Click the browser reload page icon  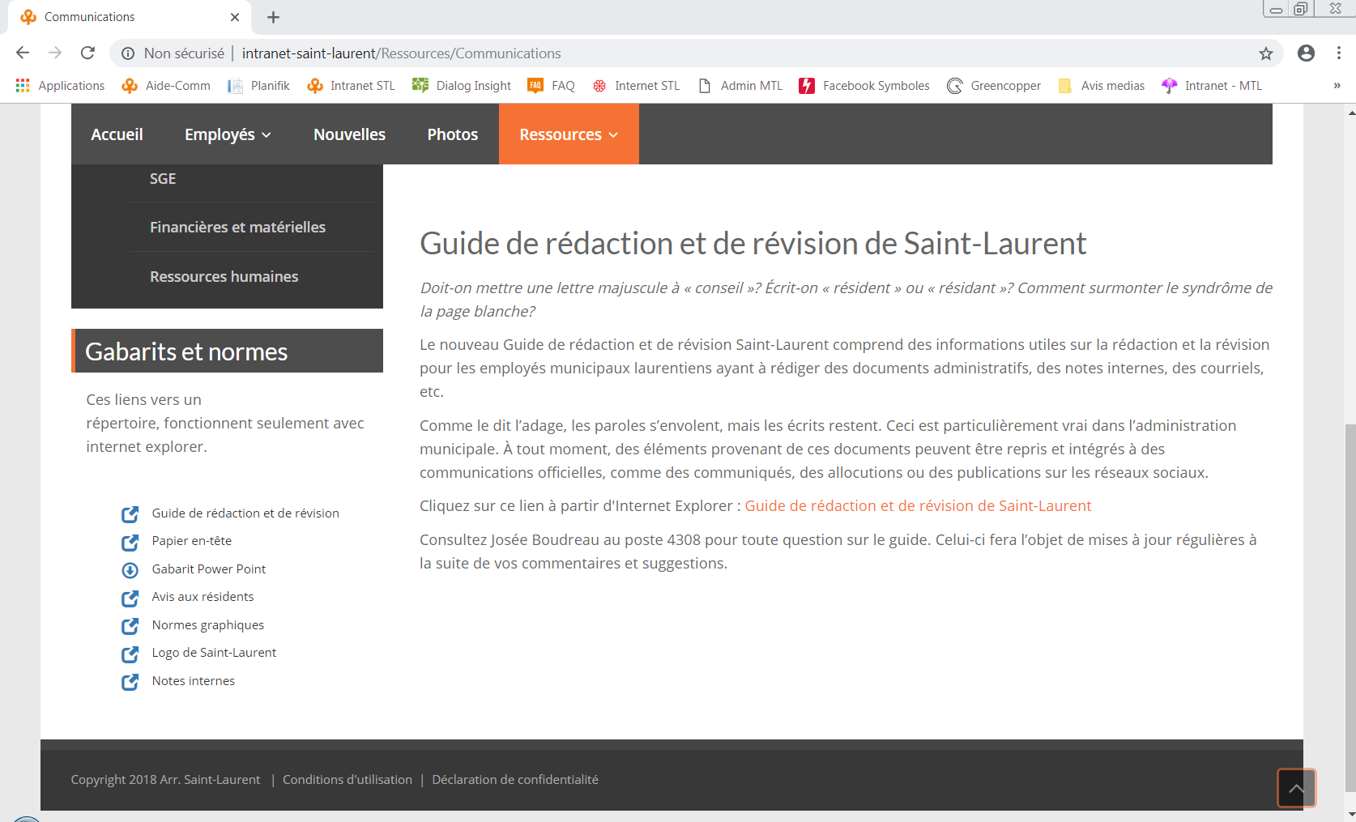[x=87, y=53]
